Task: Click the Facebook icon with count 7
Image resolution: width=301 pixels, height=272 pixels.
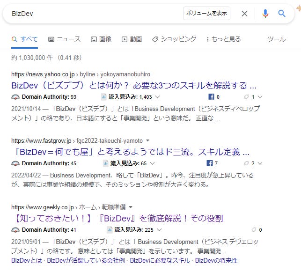Action: [x=210, y=163]
